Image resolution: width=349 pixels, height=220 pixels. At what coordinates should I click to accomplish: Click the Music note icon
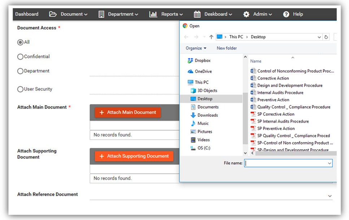pos(193,124)
